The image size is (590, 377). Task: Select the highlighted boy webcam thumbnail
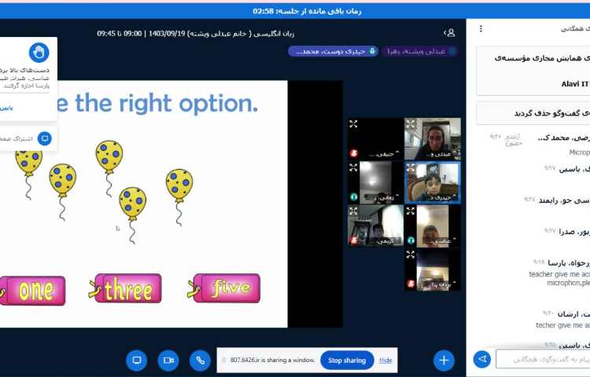(x=433, y=182)
